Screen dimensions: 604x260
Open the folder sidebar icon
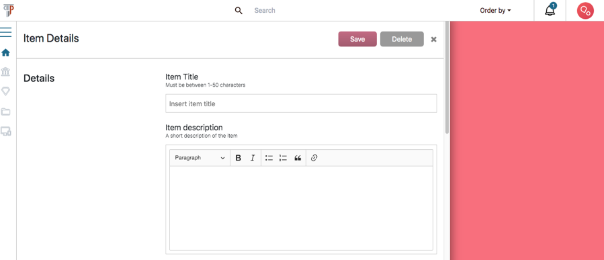coord(6,112)
